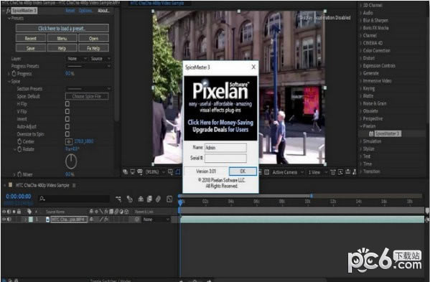Open the Active Camera dropdown
430x282 pixels.
click(x=288, y=172)
